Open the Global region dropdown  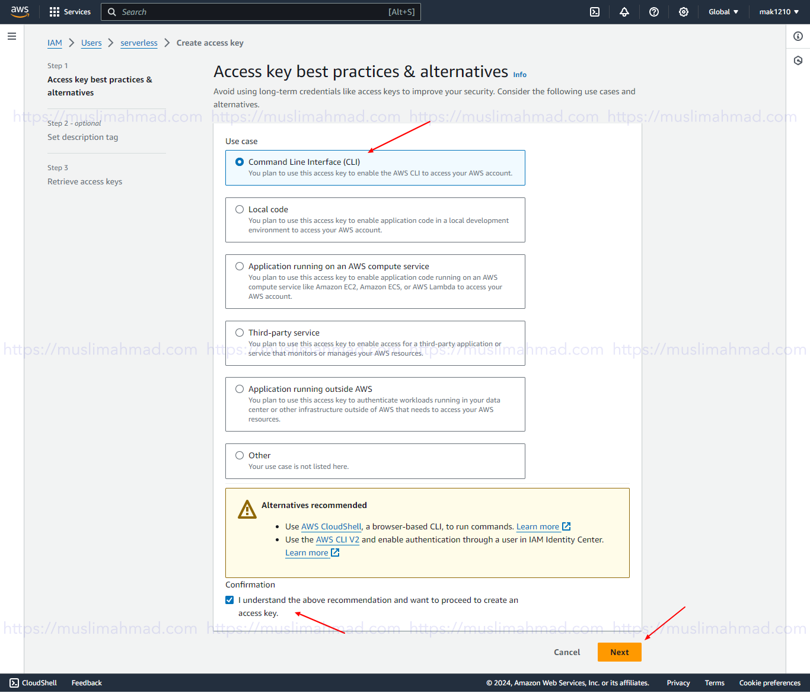pos(723,12)
